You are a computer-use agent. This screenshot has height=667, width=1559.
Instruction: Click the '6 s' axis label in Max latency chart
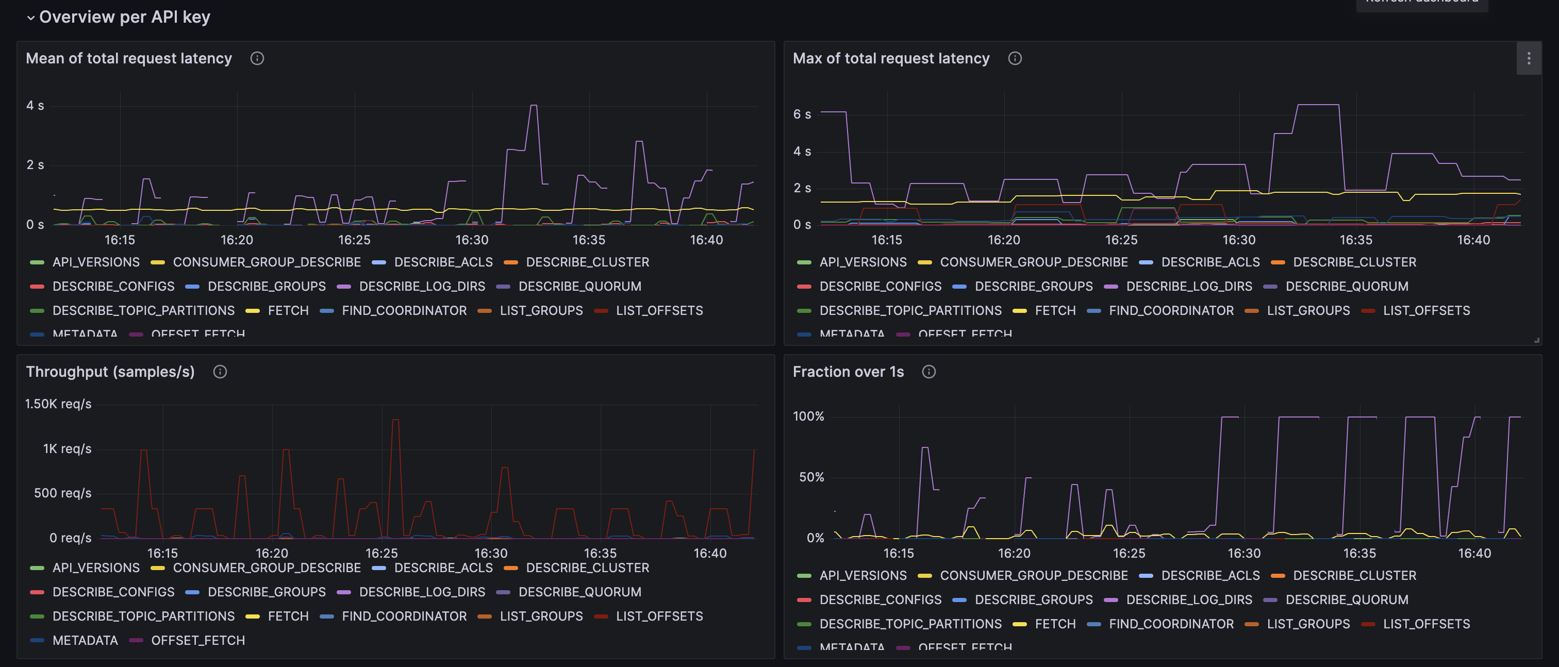pyautogui.click(x=802, y=114)
